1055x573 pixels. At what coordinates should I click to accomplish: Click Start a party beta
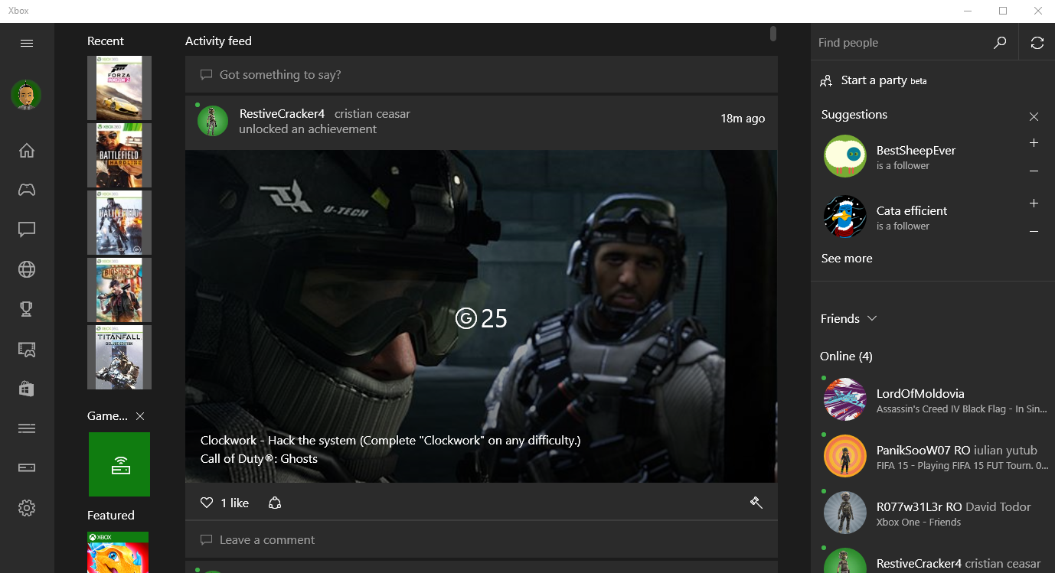click(884, 80)
